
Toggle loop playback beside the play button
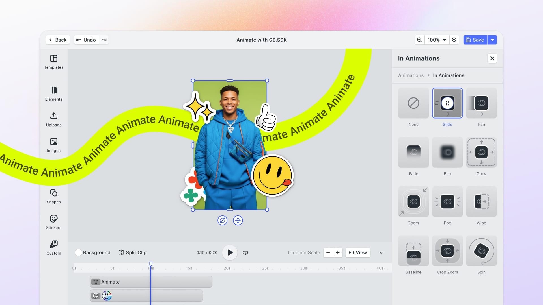pyautogui.click(x=245, y=252)
